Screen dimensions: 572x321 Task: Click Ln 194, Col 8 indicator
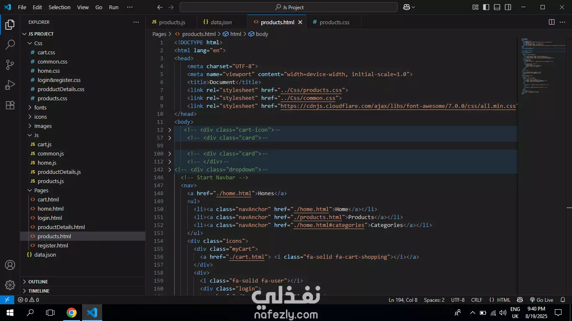click(403, 300)
